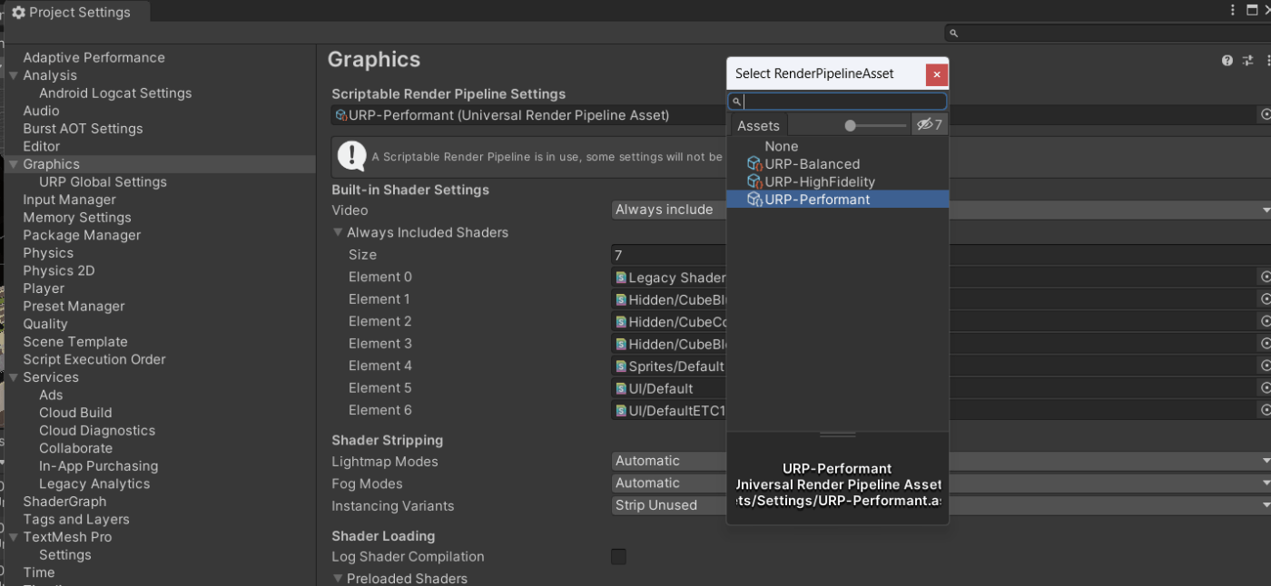Click the warning speech bubble icon
The width and height of the screenshot is (1271, 586).
coord(351,156)
